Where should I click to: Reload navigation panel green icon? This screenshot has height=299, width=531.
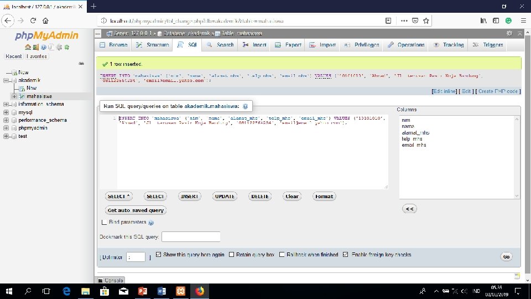67,47
